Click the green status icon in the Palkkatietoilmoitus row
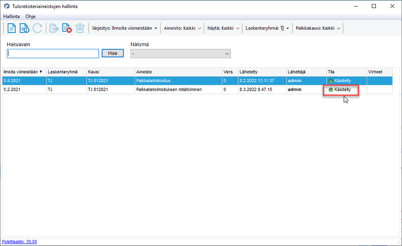402x246 pixels. click(x=331, y=81)
